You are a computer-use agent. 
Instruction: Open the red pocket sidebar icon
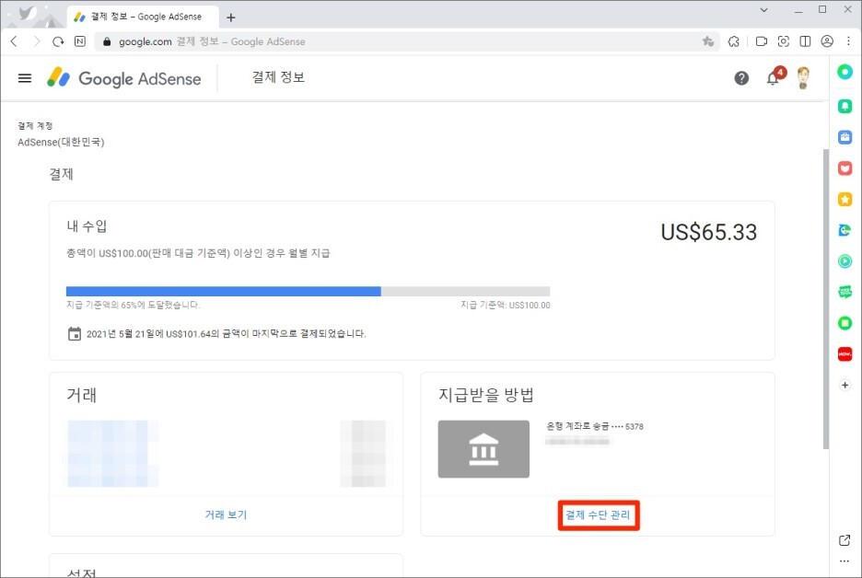pos(845,168)
